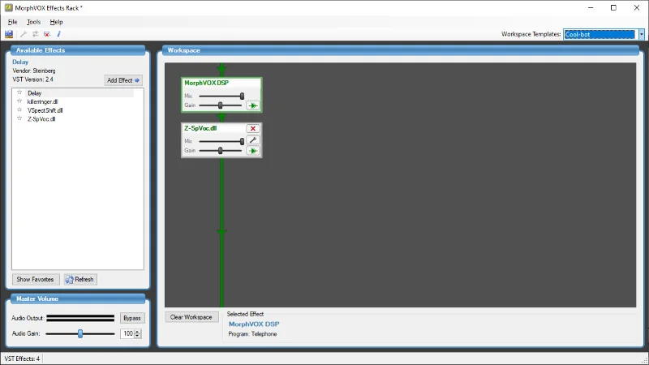Click the MorphVOX app icon in title bar

[x=9, y=8]
